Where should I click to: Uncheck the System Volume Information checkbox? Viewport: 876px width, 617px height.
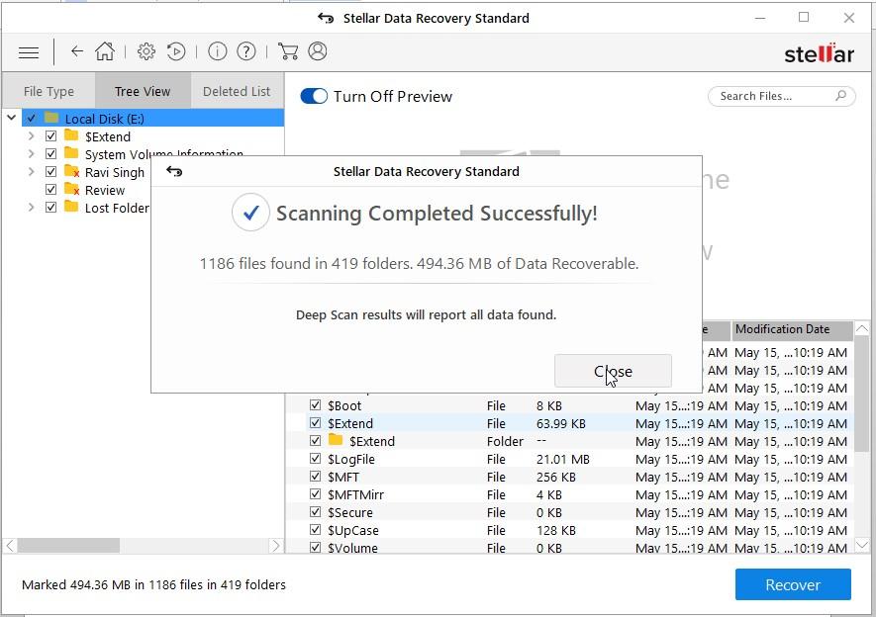coord(50,154)
